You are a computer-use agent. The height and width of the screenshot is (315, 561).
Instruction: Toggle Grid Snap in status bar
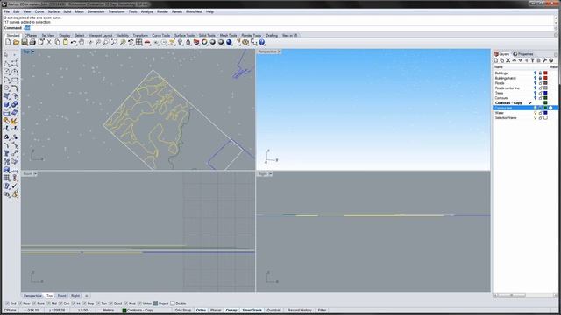tap(183, 311)
